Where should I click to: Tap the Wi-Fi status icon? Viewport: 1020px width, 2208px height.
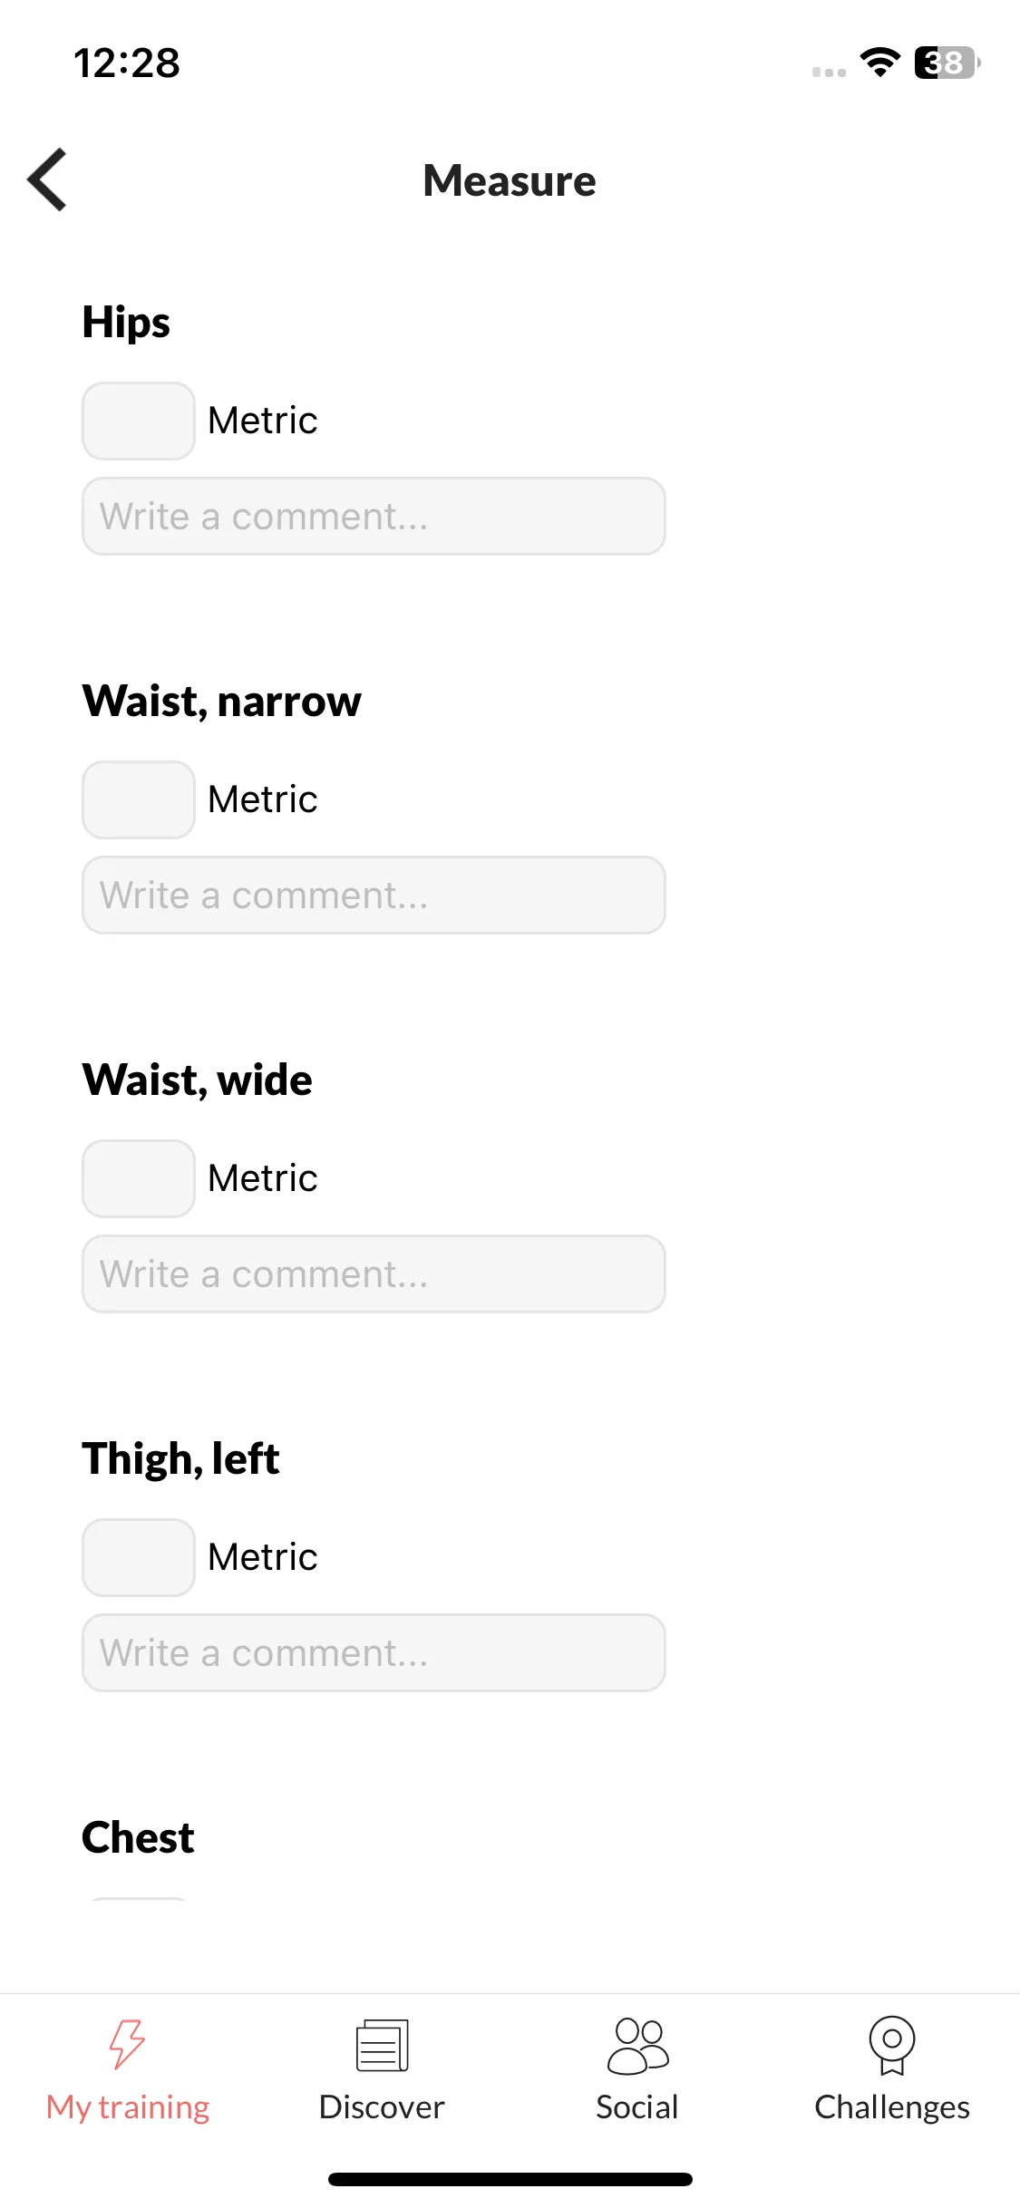[x=879, y=63]
